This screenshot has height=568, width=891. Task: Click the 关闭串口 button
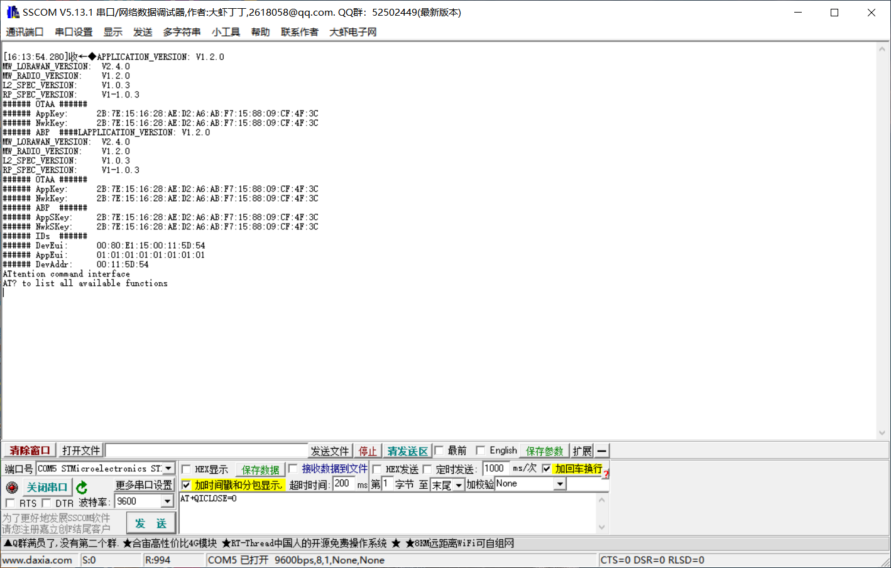(x=46, y=488)
